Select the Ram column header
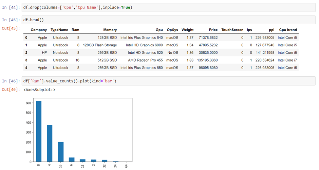The image size is (319, 170). (75, 30)
